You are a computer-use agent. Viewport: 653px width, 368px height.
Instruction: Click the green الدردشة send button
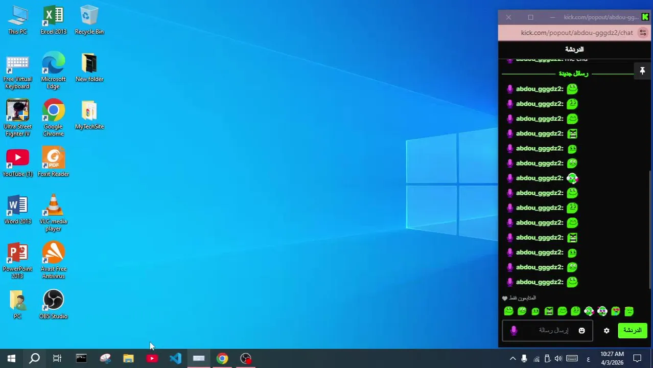click(x=633, y=331)
